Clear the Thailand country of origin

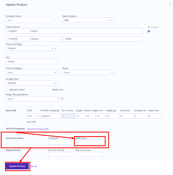click(x=52, y=49)
